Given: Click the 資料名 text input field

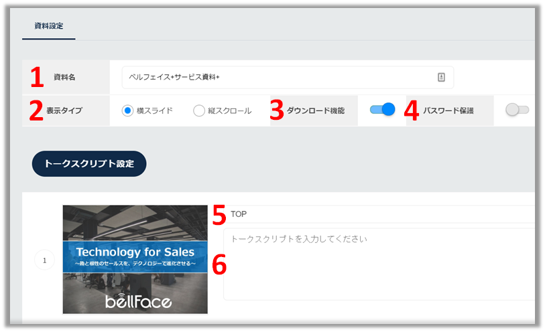Looking at the screenshot, I should click(288, 78).
